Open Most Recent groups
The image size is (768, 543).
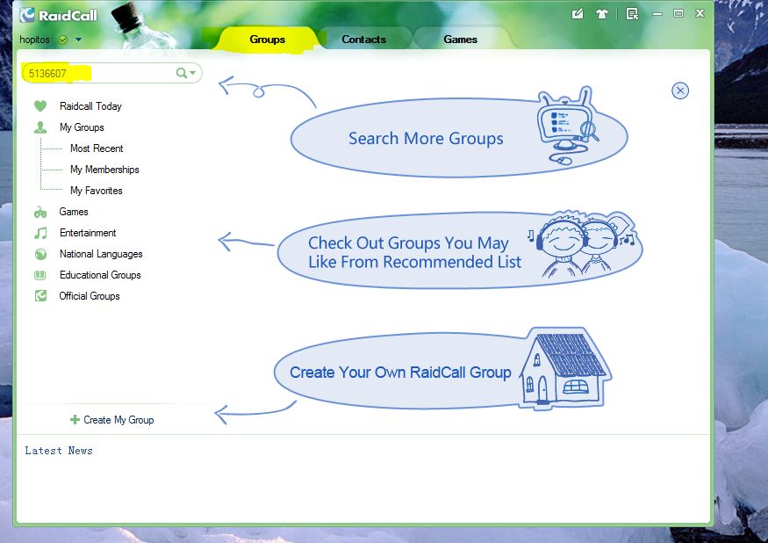pos(97,148)
